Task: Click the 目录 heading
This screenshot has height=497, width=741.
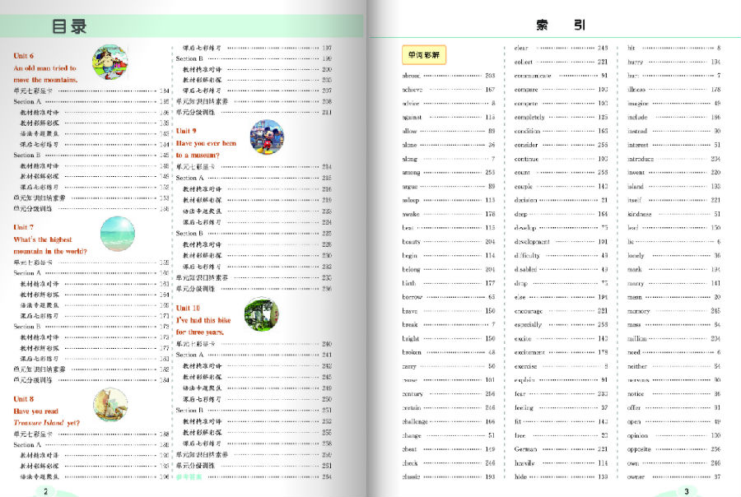Action: (x=69, y=26)
